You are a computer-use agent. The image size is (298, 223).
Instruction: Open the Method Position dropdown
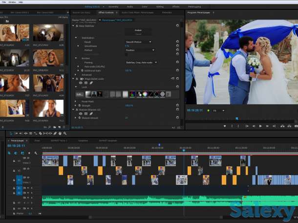140,50
